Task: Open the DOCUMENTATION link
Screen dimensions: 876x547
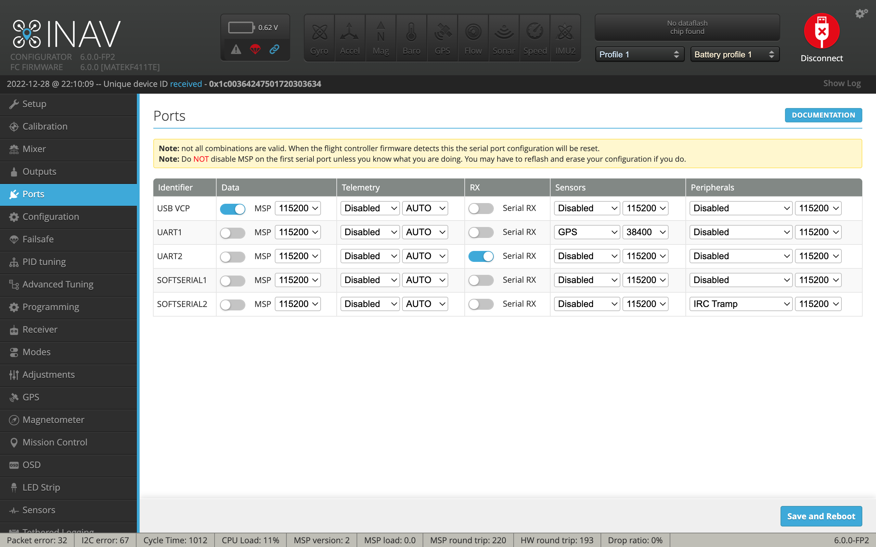Action: 823,115
